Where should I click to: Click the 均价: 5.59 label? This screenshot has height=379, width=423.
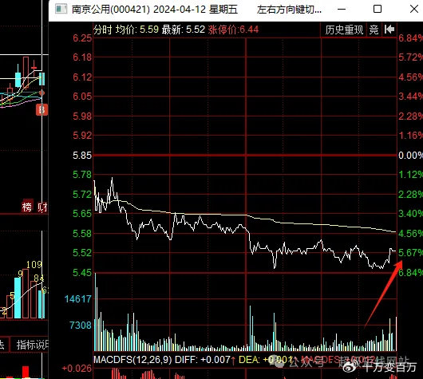(x=137, y=30)
